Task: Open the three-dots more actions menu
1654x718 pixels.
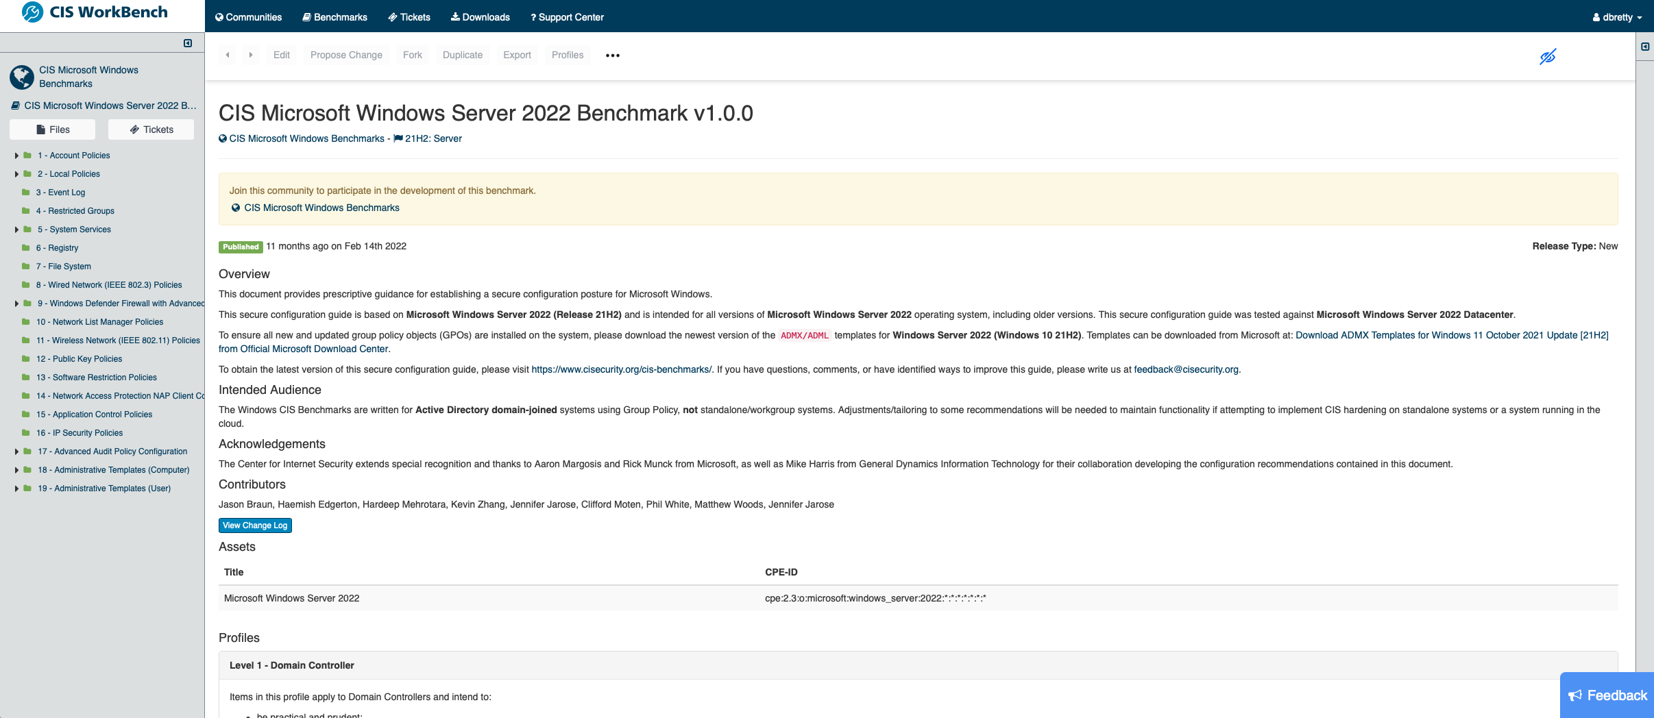Action: click(612, 55)
